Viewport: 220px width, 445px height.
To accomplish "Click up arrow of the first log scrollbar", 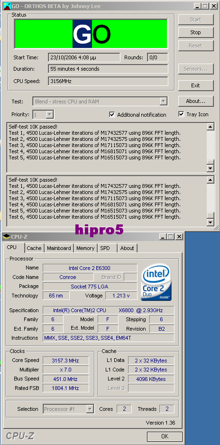I will pos(210,126).
